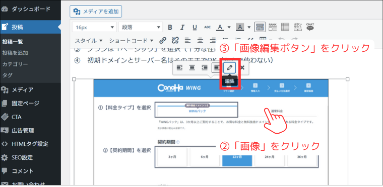Screen dimensions: 383x187
Task: Set image align right in the image toolbar
Action: (x=205, y=67)
